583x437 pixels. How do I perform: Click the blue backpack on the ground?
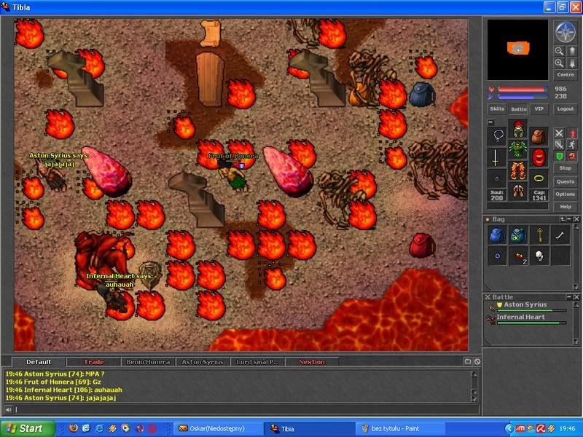point(422,95)
